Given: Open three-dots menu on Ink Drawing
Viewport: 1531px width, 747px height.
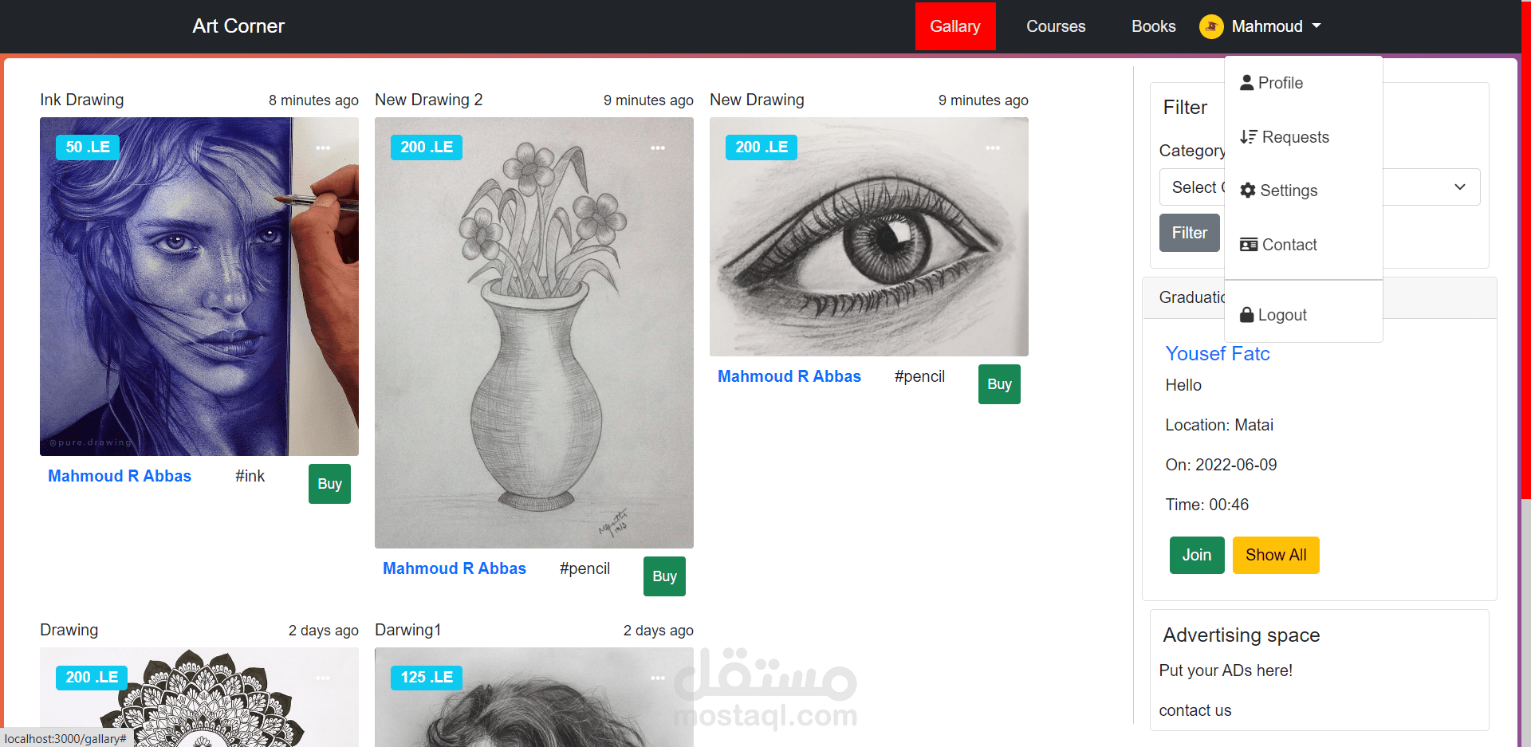Looking at the screenshot, I should (323, 147).
